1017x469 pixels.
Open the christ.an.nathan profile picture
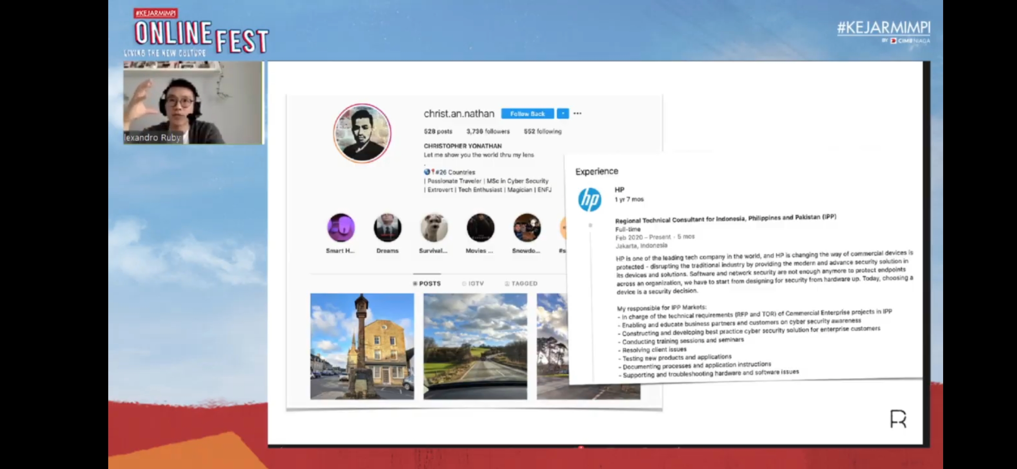point(362,133)
